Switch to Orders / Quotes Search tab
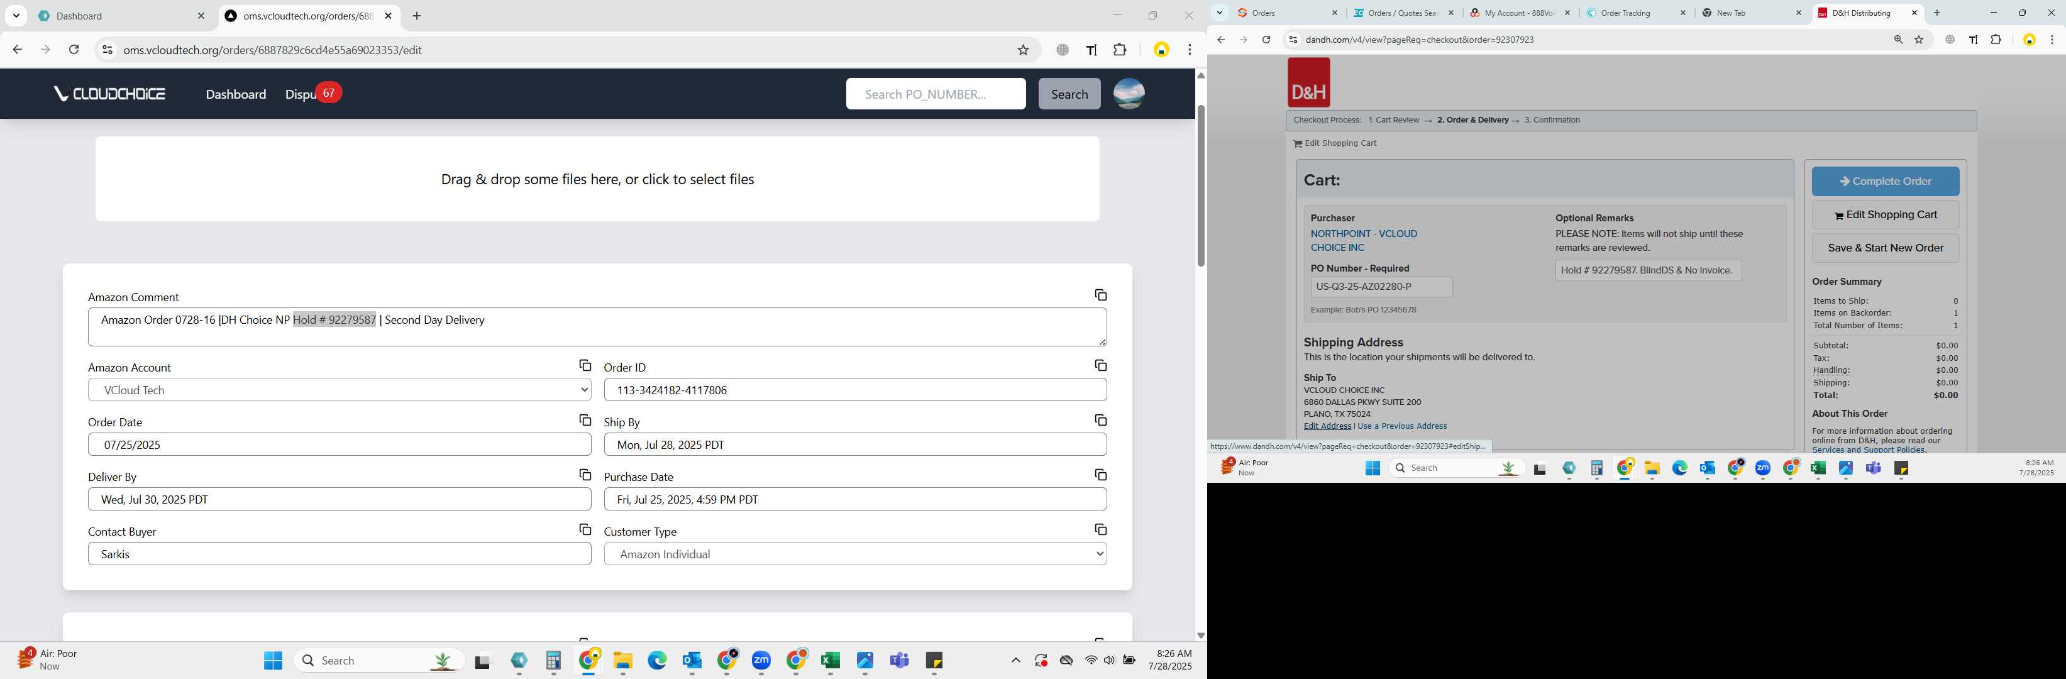Image resolution: width=2066 pixels, height=679 pixels. tap(1403, 13)
